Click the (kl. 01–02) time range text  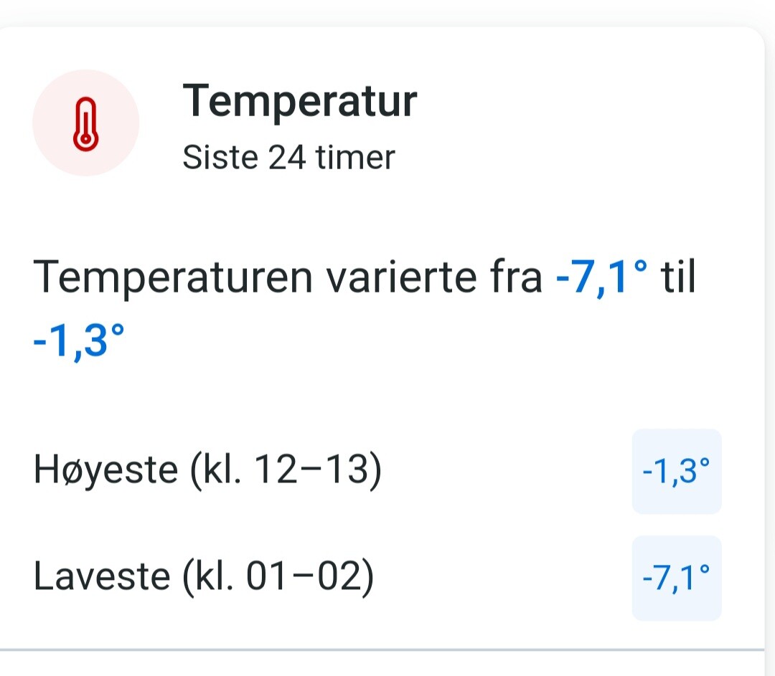(x=278, y=577)
